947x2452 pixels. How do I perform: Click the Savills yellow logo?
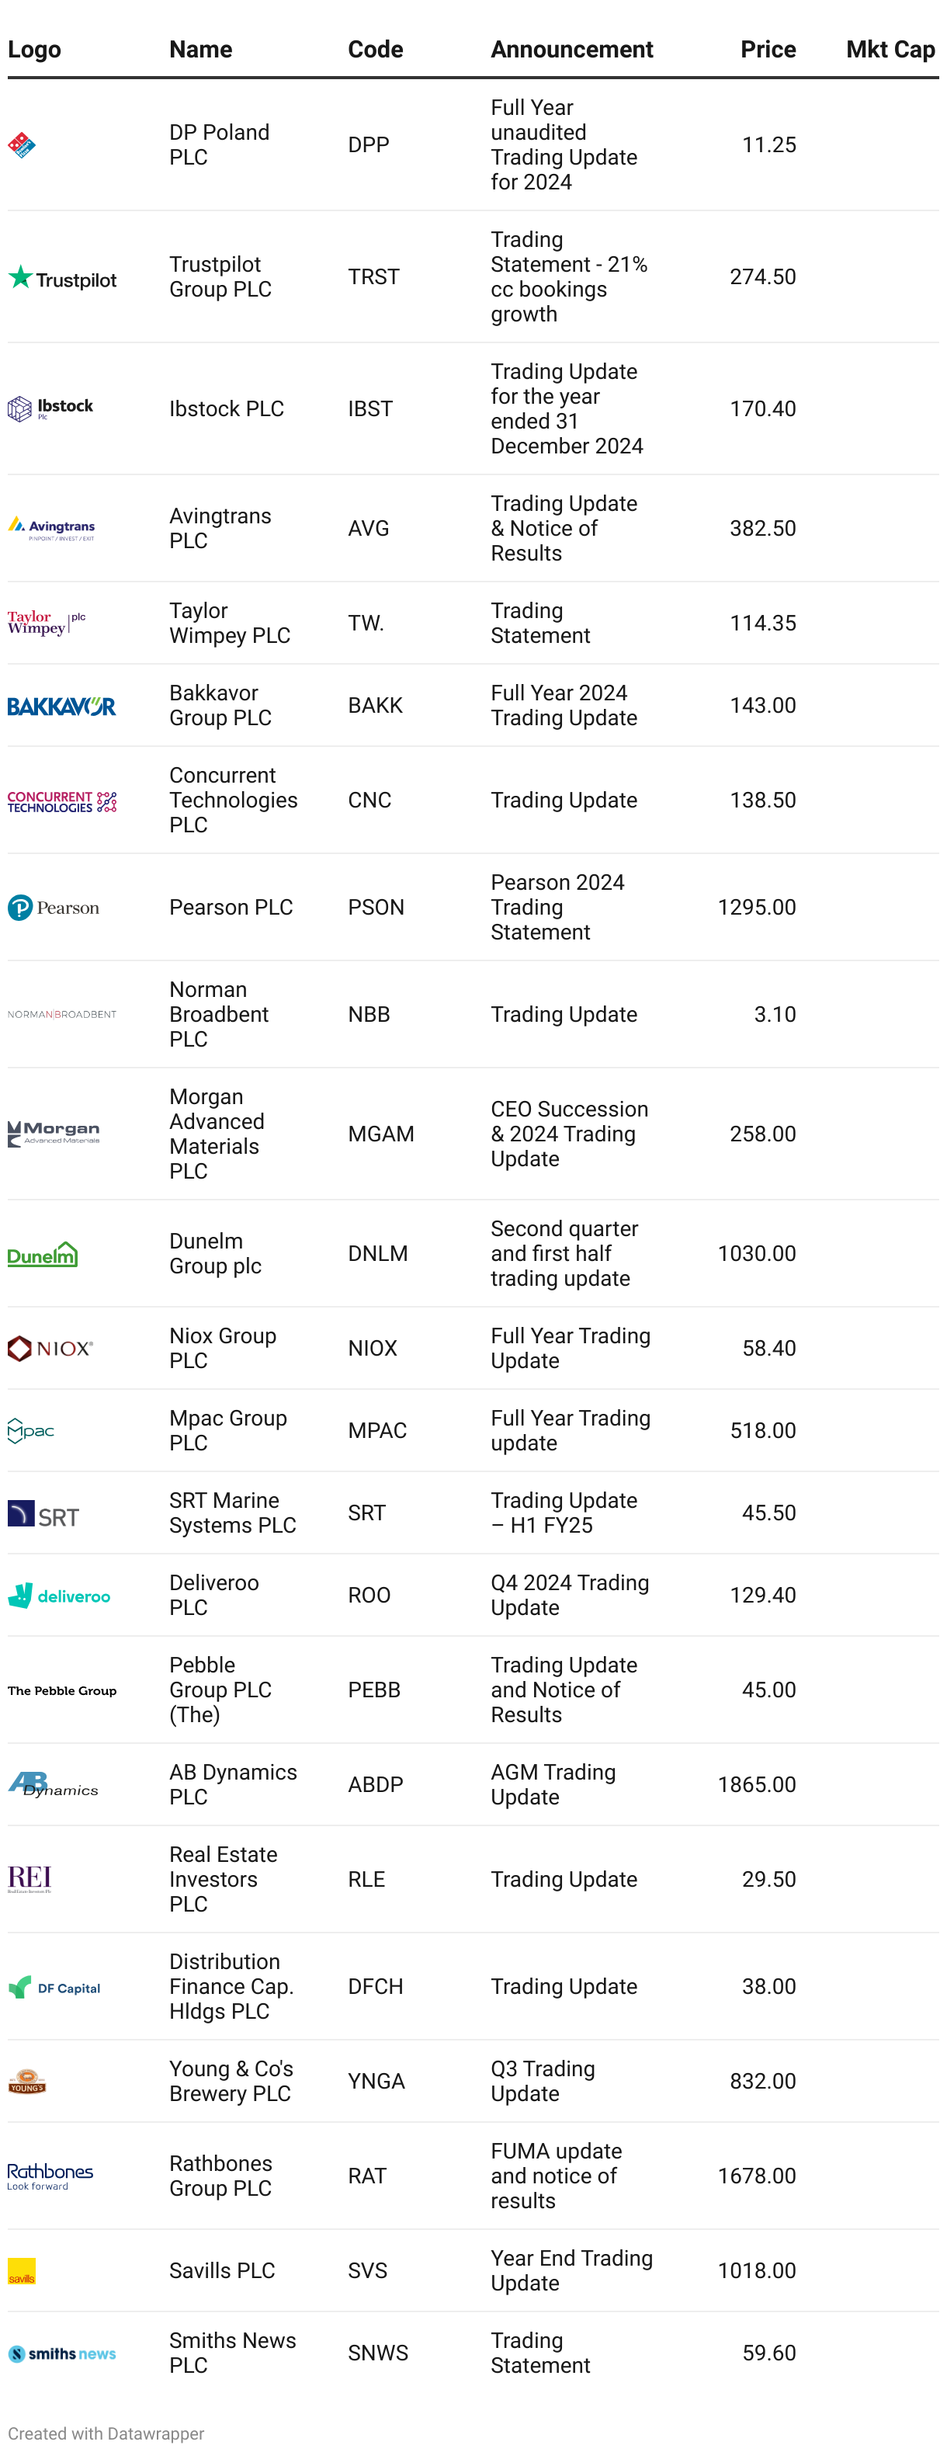coord(22,2271)
